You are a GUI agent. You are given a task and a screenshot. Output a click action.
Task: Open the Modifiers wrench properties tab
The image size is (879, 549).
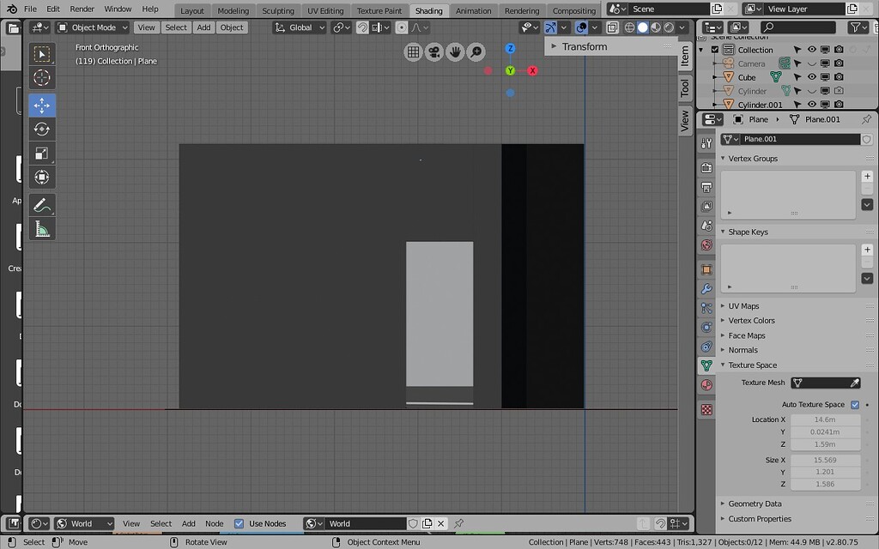[x=706, y=289]
